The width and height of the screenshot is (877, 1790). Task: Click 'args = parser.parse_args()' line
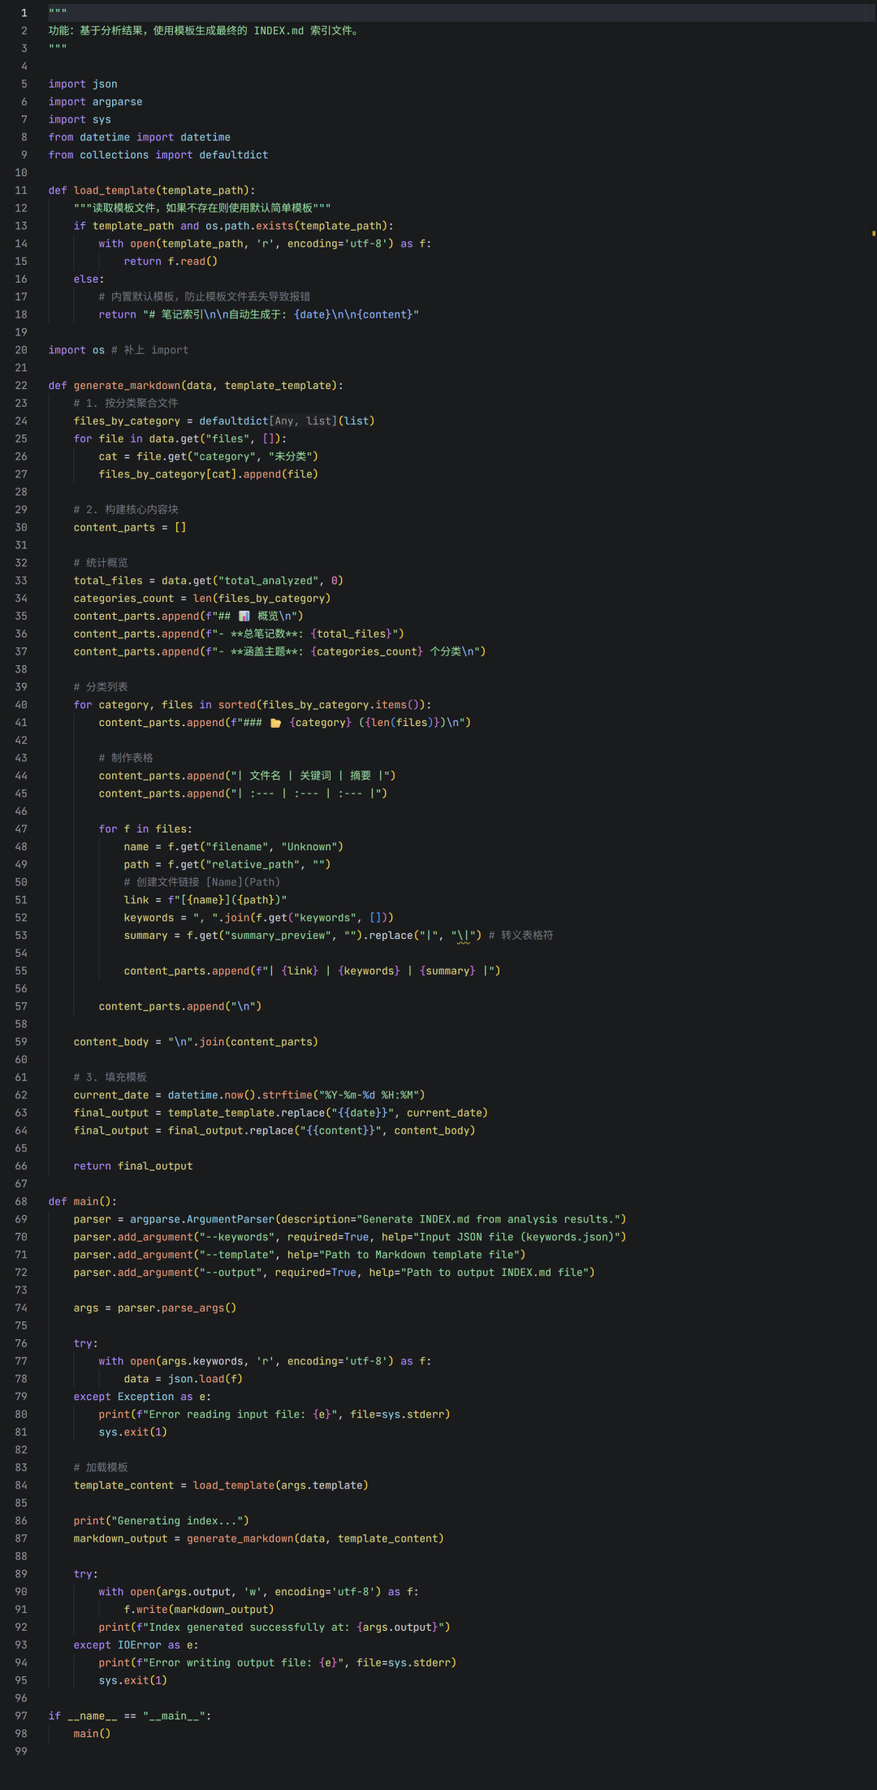155,1308
